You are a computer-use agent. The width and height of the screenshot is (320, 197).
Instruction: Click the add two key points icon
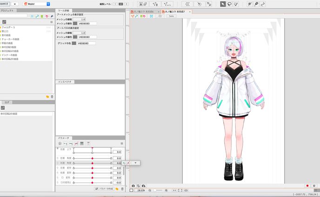pyautogui.click(x=65, y=144)
